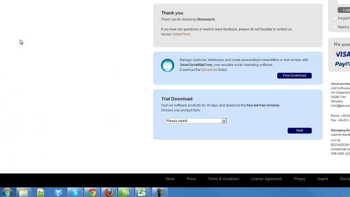Image resolution: width=350 pixels, height=197 pixels.
Task: Click the Trial Download heading
Action: click(x=177, y=99)
